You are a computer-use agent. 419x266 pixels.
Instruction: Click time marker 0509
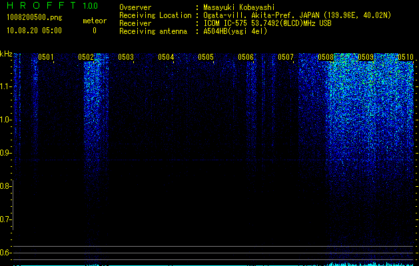[x=366, y=57]
